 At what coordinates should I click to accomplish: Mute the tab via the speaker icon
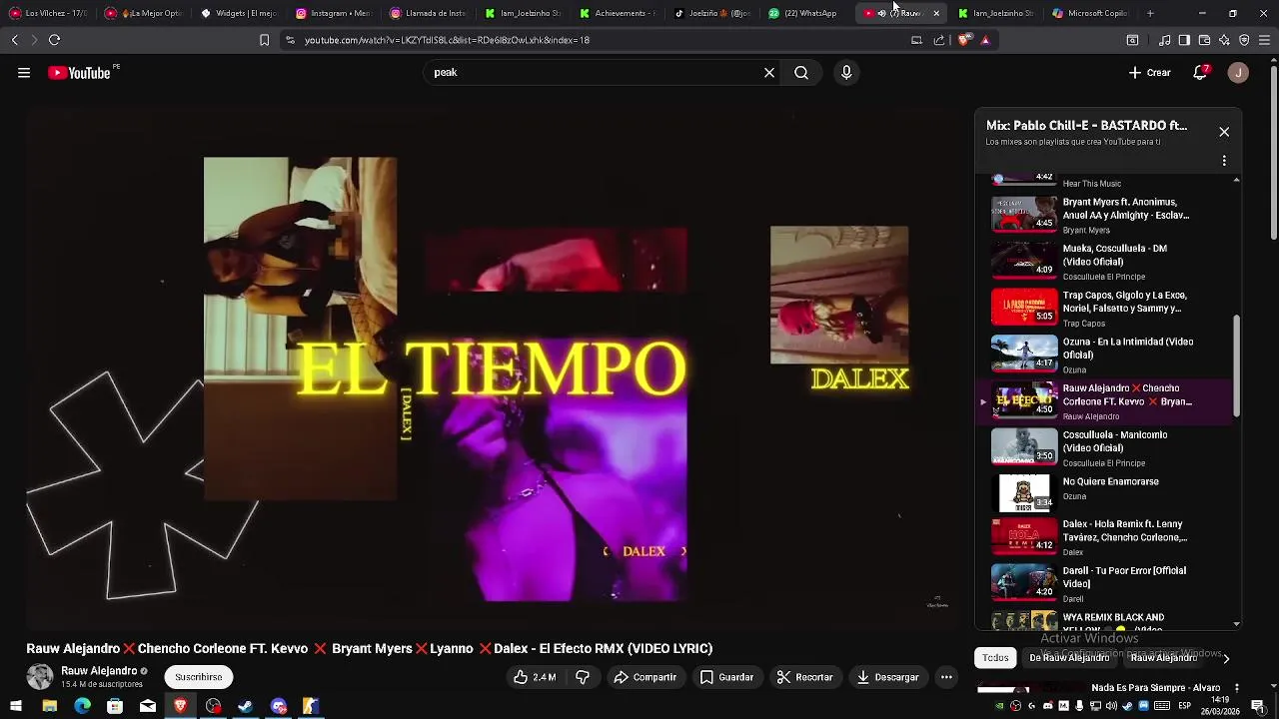point(882,13)
